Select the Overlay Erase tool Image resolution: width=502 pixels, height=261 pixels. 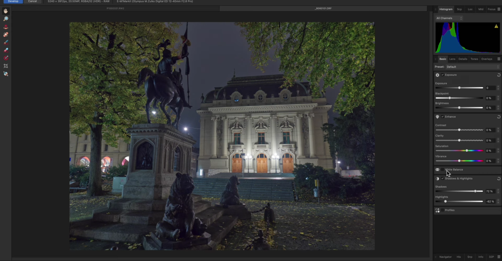[x=6, y=50]
